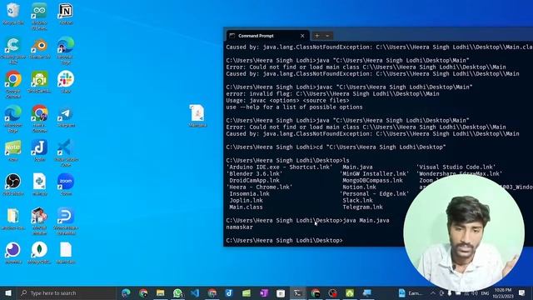Open Google Chrome desktop shortcut

[13, 84]
